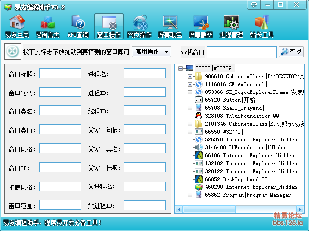Click the Sogou icon of 853366 row
The width and height of the screenshot is (309, 231).
[x=199, y=92]
